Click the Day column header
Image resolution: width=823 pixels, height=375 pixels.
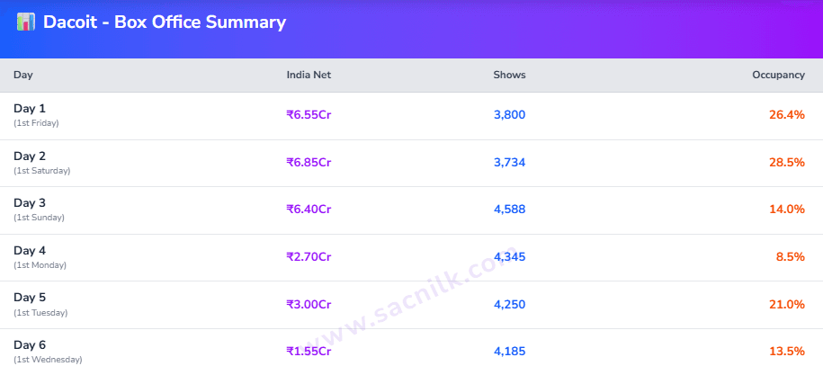(x=23, y=75)
